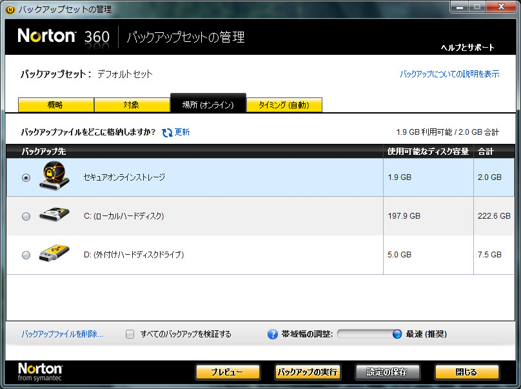
Task: Open the 場所 (オンライン) tab
Action: 208,105
